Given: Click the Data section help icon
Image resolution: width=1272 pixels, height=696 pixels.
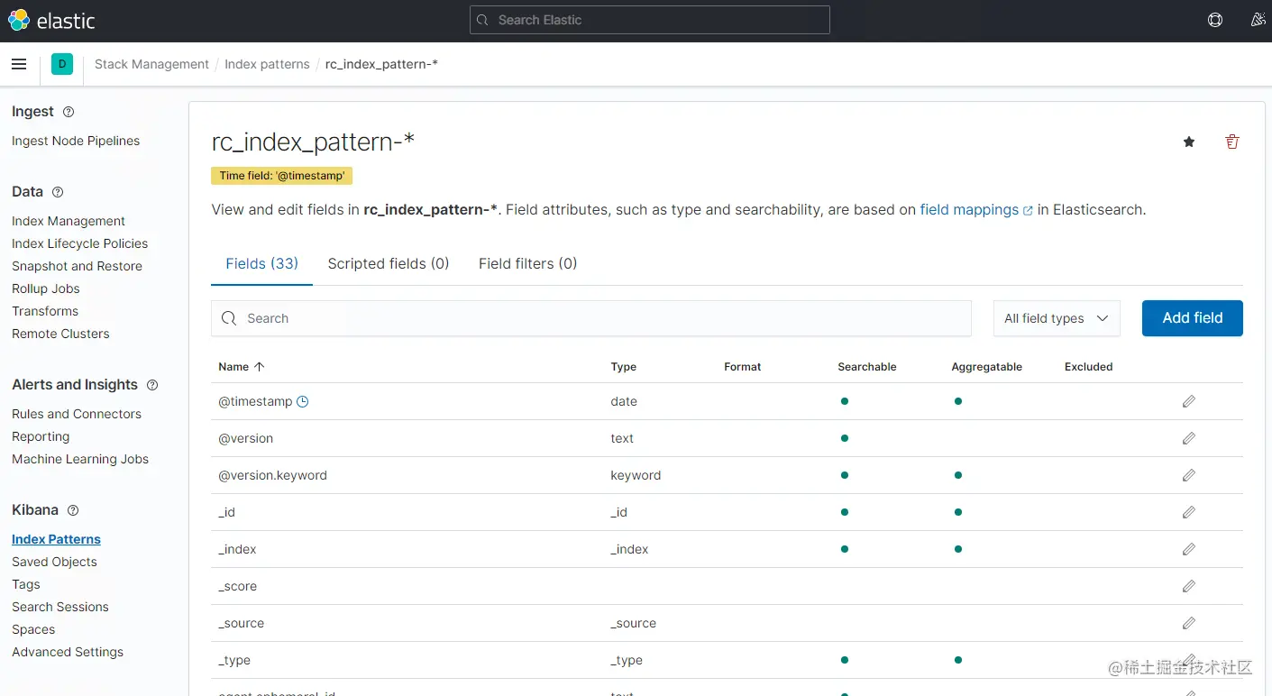Looking at the screenshot, I should point(58,192).
